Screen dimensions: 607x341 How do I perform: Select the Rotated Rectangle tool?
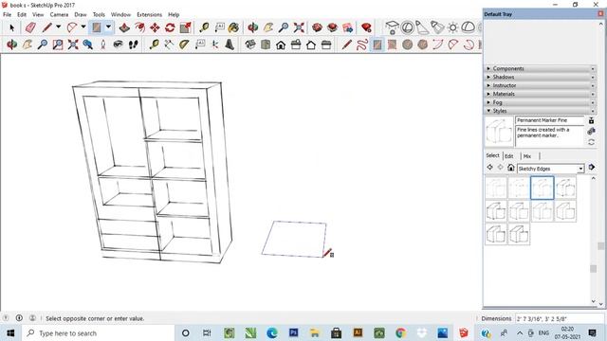[x=392, y=45]
